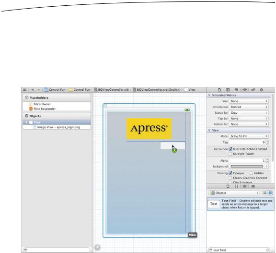Viewport: 276px width, 253px height.
Task: Show the Code Snippet library braces icon
Action: click(x=236, y=186)
